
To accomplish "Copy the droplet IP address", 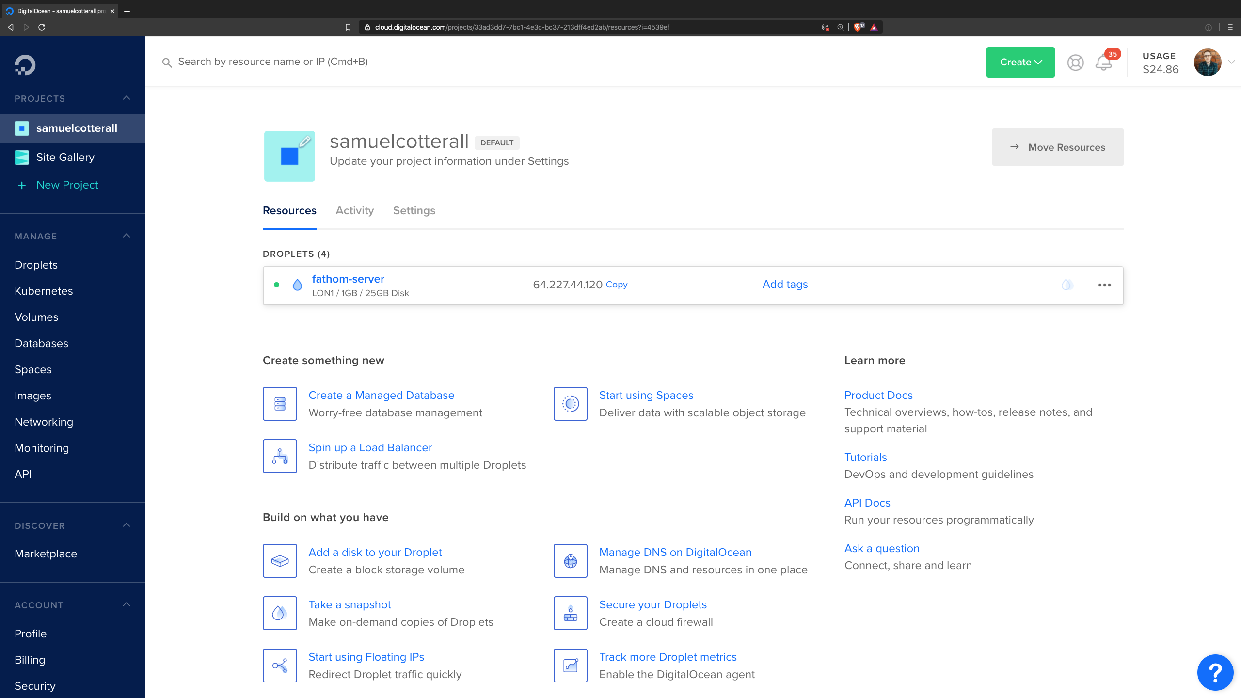I will tap(616, 285).
